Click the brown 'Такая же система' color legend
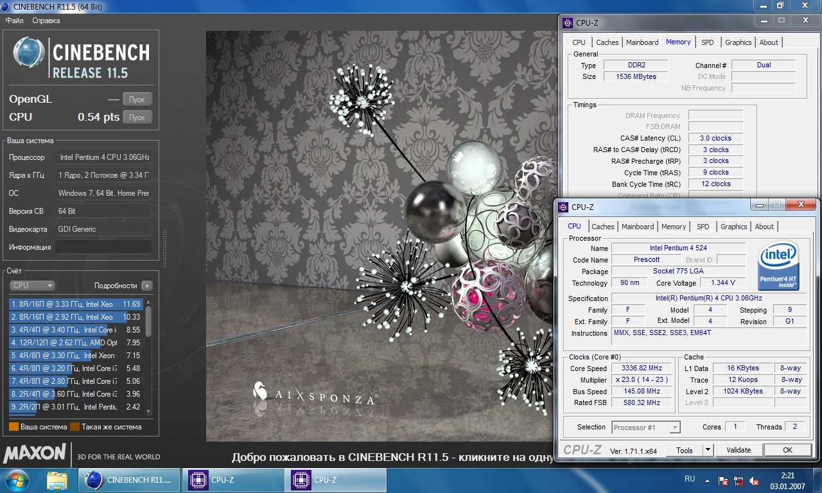Image resolution: width=822 pixels, height=493 pixels. [74, 427]
